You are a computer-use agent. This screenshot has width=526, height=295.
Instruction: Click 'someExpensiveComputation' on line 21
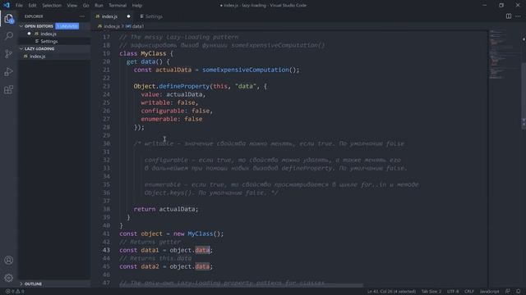pos(245,70)
